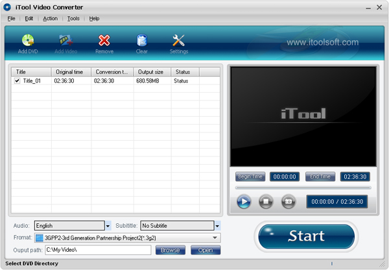Open the Format dropdown list

tap(215, 238)
